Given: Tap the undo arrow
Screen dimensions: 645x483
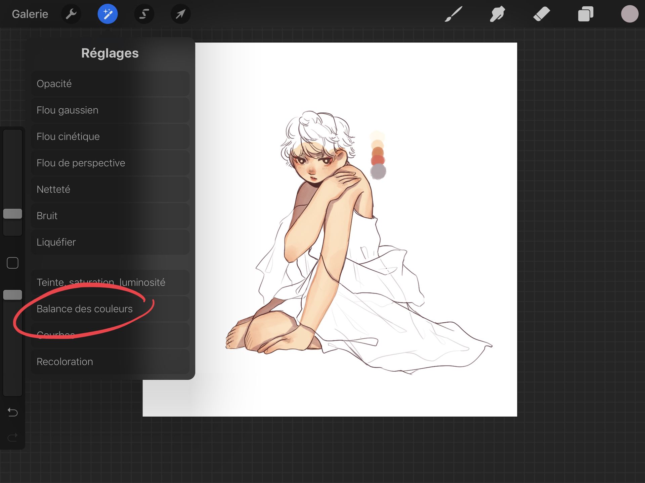Looking at the screenshot, I should pyautogui.click(x=12, y=412).
